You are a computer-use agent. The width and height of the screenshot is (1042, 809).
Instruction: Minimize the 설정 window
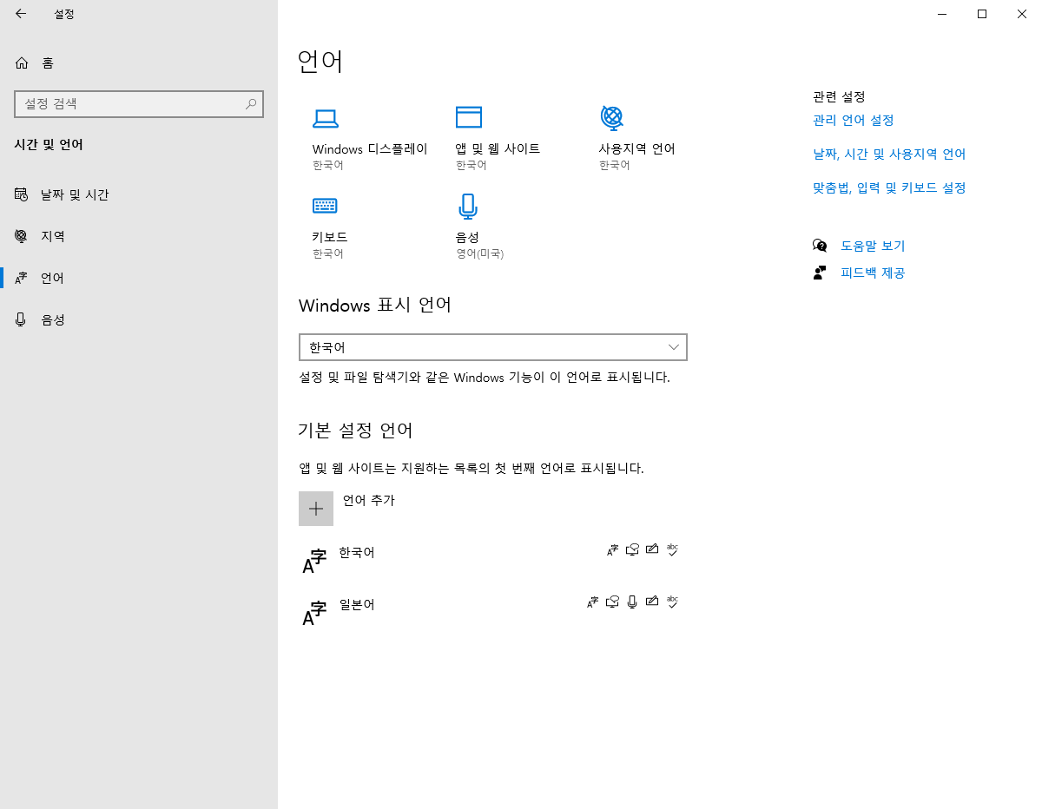(942, 14)
